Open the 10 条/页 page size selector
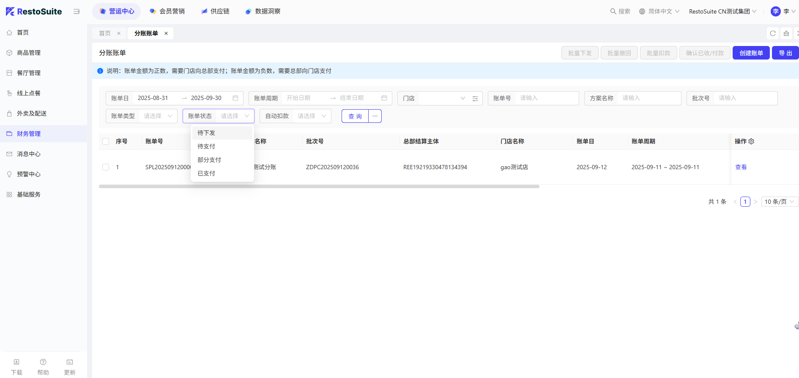This screenshot has height=378, width=799. 779,202
